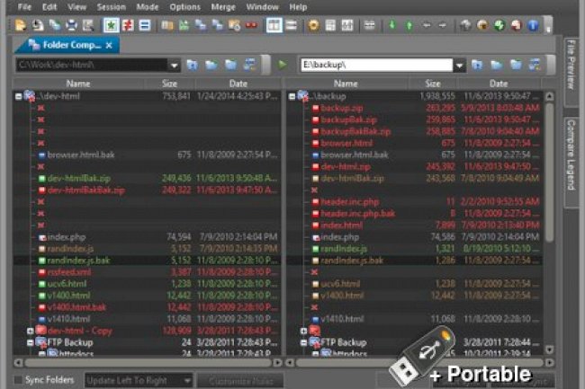Viewport: 585px width, 389px height.
Task: Open the Mode menu
Action: [148, 6]
